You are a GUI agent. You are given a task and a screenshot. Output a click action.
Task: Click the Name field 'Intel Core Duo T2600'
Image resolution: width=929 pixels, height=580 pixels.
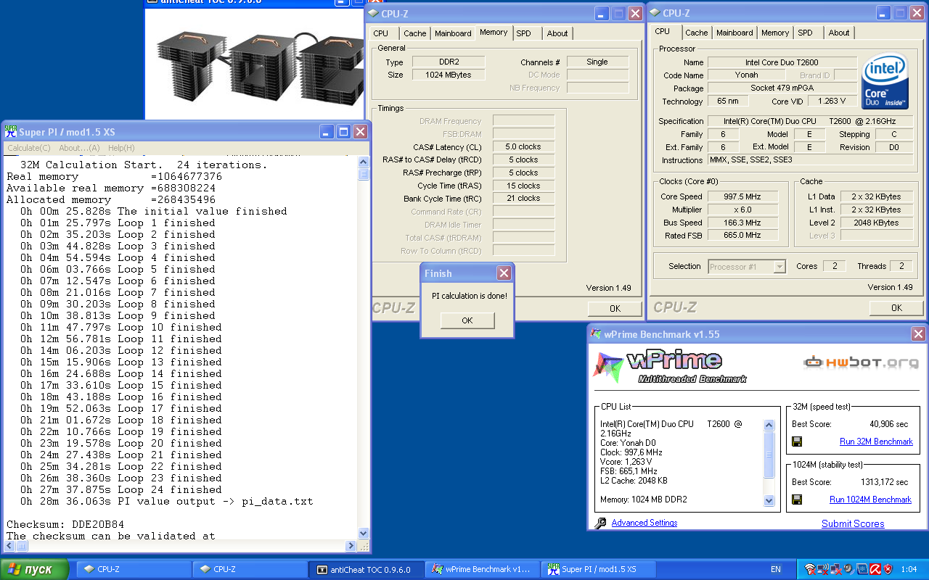[782, 62]
